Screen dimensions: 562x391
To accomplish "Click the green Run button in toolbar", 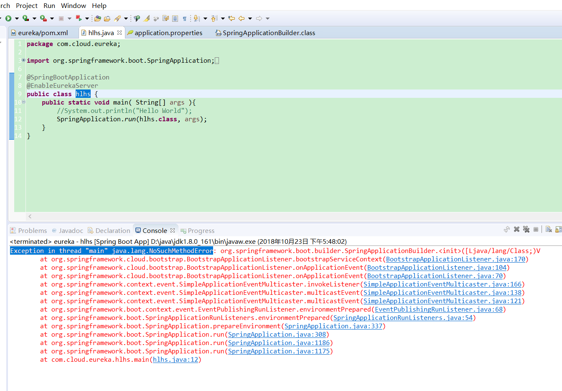I will point(8,18).
